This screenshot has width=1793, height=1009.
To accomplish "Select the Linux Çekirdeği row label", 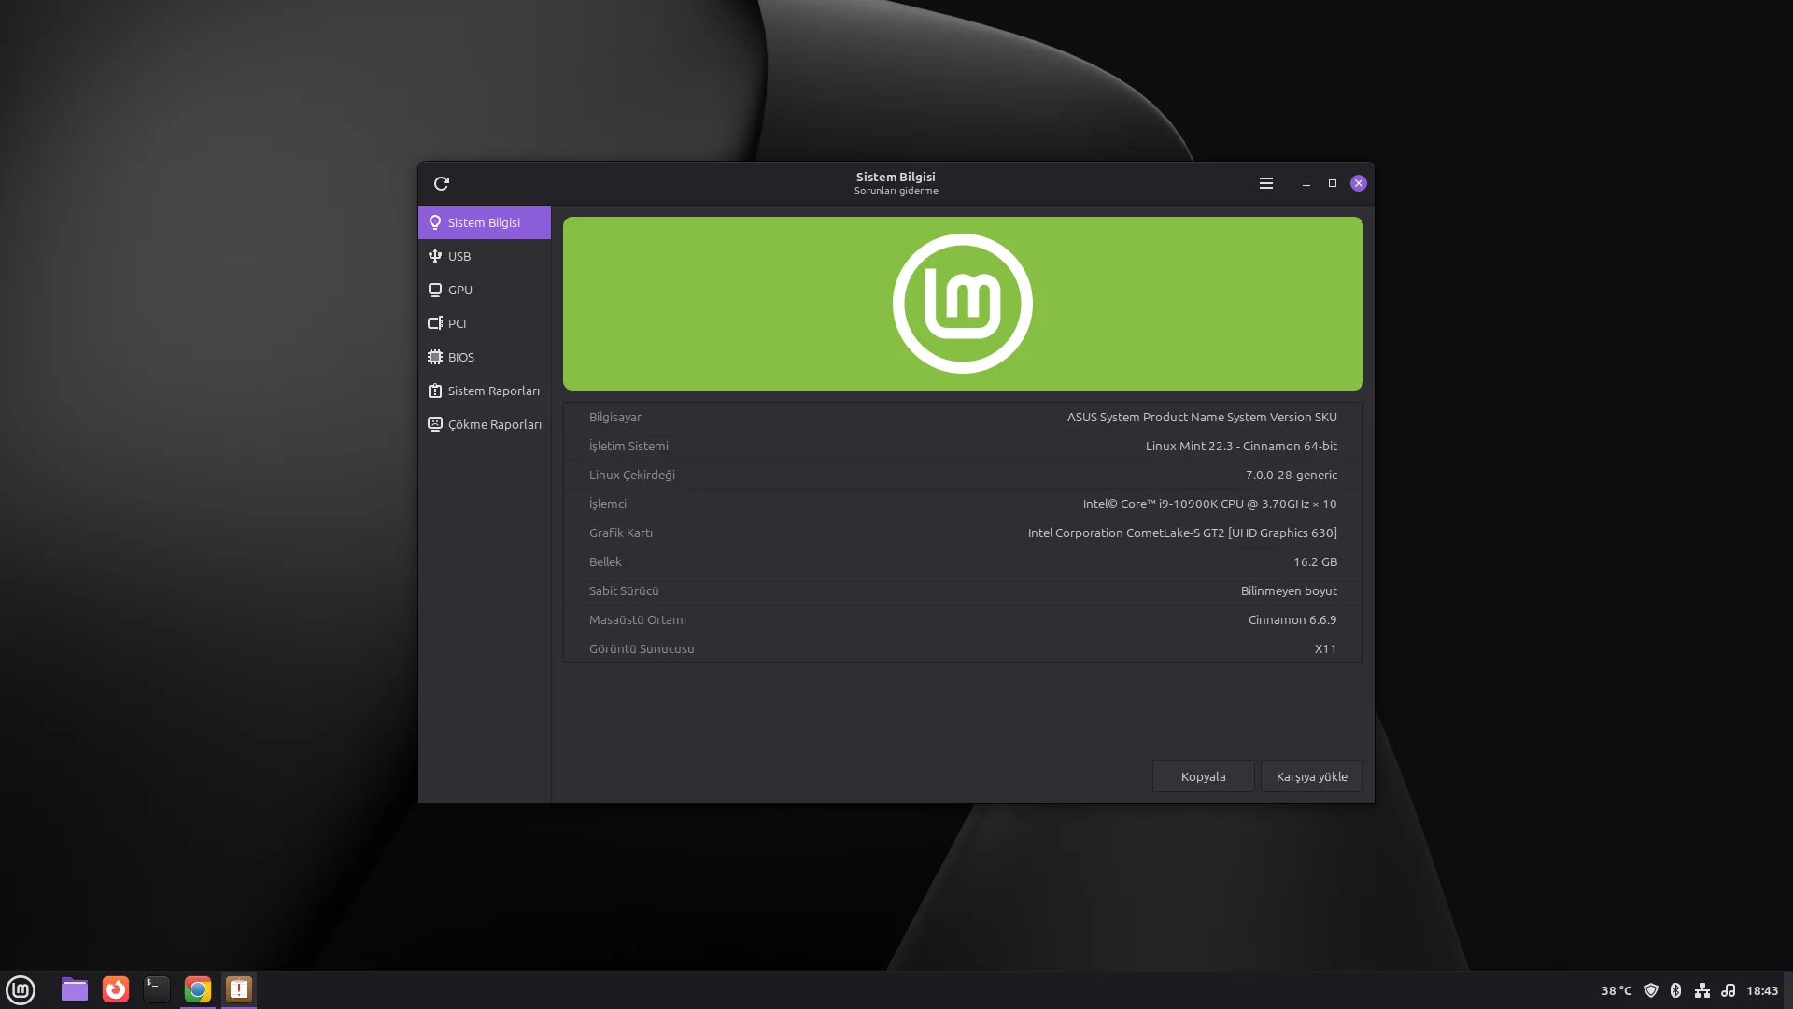I will pyautogui.click(x=632, y=475).
